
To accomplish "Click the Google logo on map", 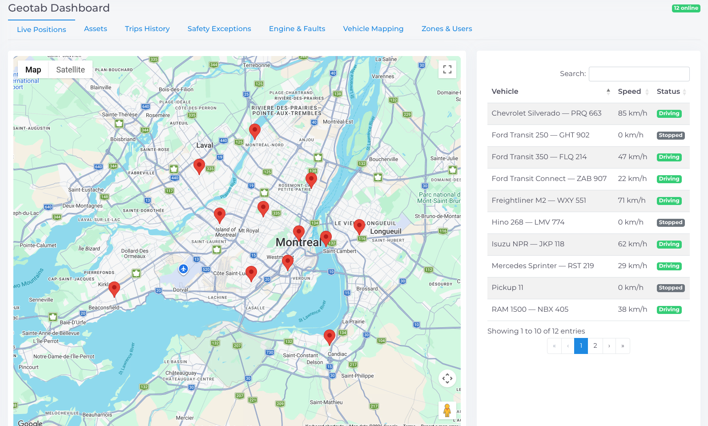I will (30, 423).
